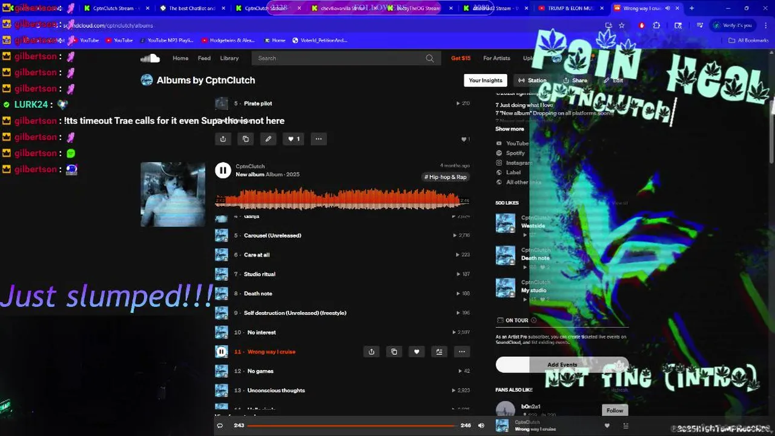Viewport: 775px width, 436px height.
Task: Open liked track Westside in sidebar
Action: (x=533, y=226)
